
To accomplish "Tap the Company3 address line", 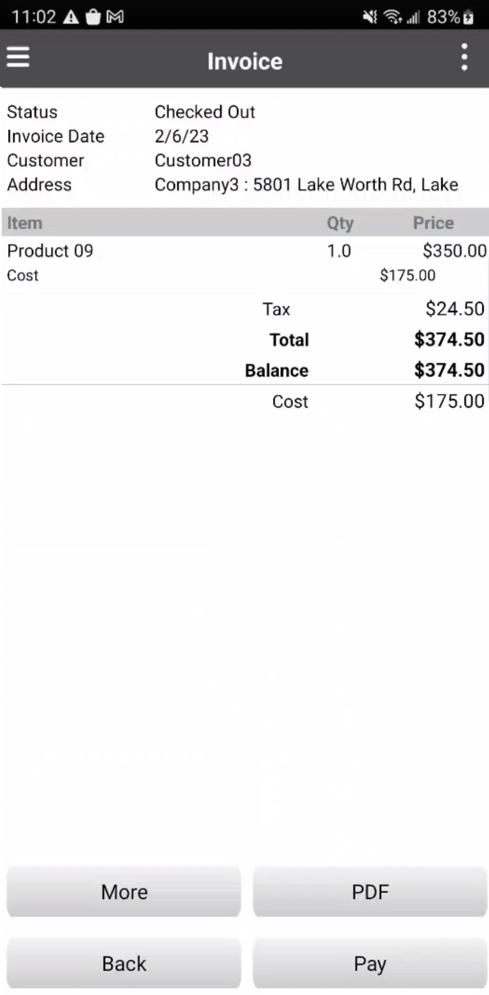I will 306,185.
